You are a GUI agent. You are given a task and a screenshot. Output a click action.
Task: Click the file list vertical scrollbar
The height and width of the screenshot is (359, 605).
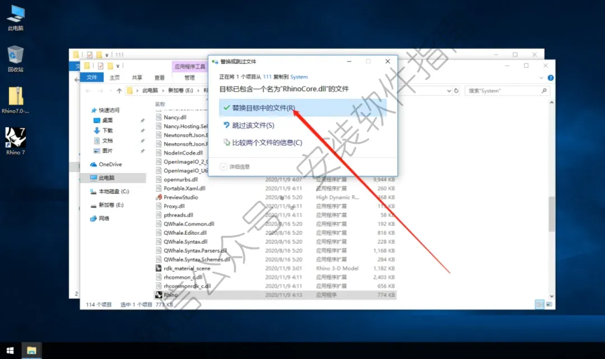click(x=551, y=214)
